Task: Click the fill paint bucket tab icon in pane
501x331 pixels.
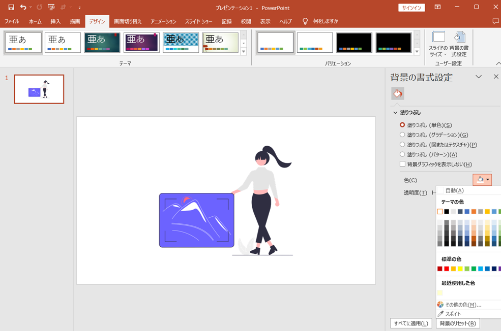Action: click(x=398, y=93)
